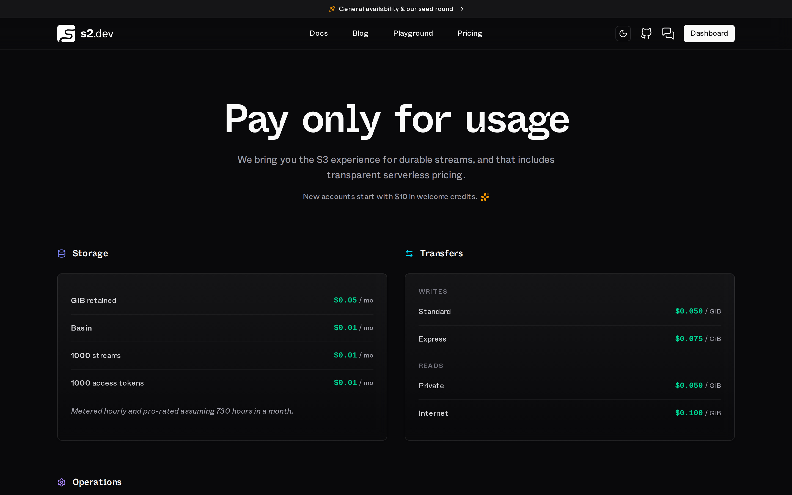Click the Internet $0.100 / GiB price
792x495 pixels.
698,413
